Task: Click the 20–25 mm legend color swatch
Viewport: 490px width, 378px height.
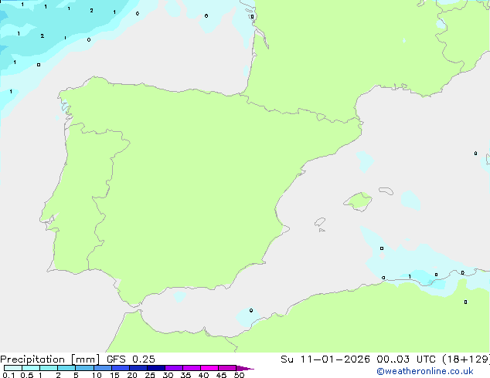Action: click(138, 368)
